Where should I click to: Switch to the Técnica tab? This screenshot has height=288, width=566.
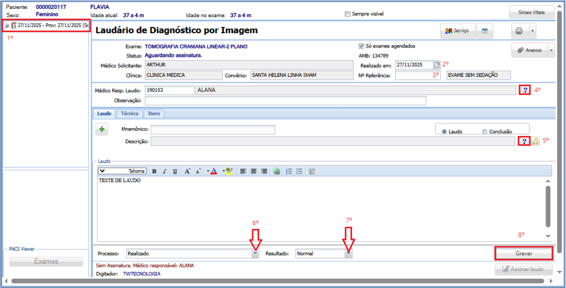click(x=129, y=113)
